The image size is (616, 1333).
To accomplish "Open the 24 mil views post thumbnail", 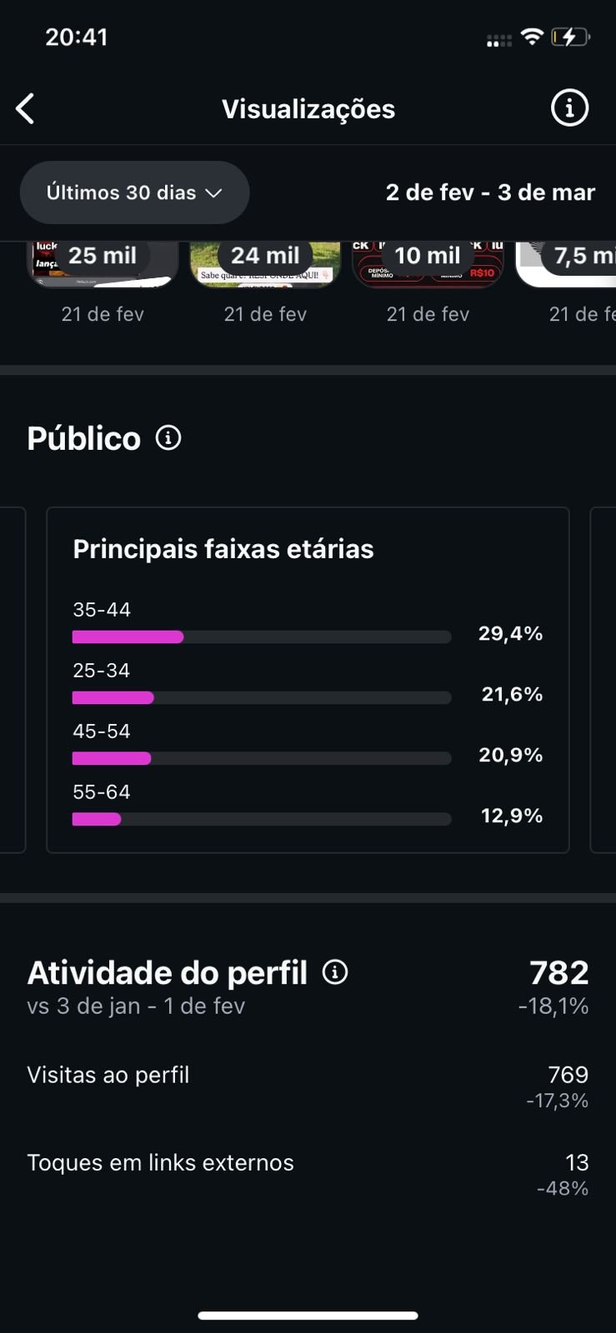I will pos(265,265).
